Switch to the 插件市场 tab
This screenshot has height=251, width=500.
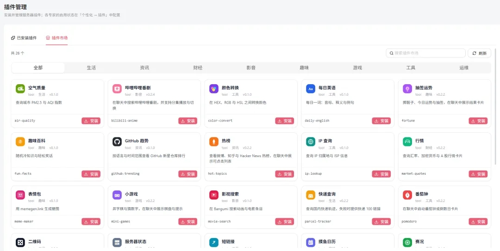[x=57, y=38]
